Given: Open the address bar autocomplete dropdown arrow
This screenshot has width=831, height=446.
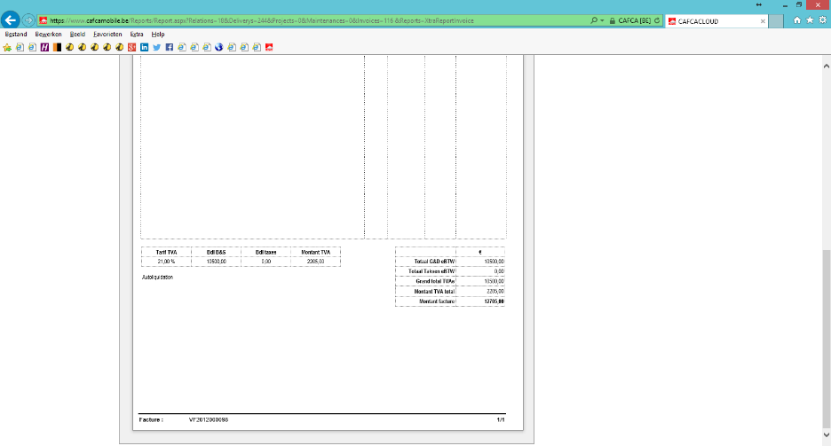Looking at the screenshot, I should [x=602, y=20].
